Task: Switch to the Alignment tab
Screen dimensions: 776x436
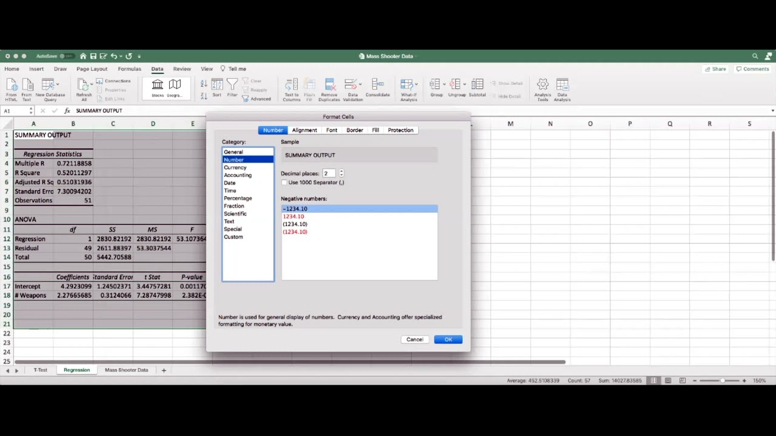Action: click(x=304, y=130)
